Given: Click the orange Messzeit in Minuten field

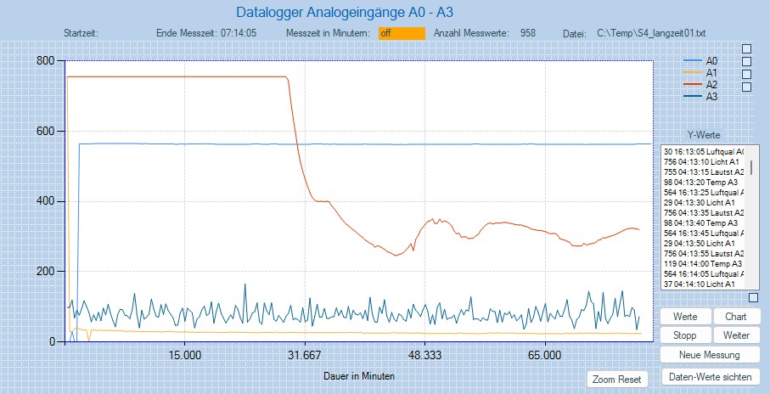Looking at the screenshot, I should click(x=402, y=33).
